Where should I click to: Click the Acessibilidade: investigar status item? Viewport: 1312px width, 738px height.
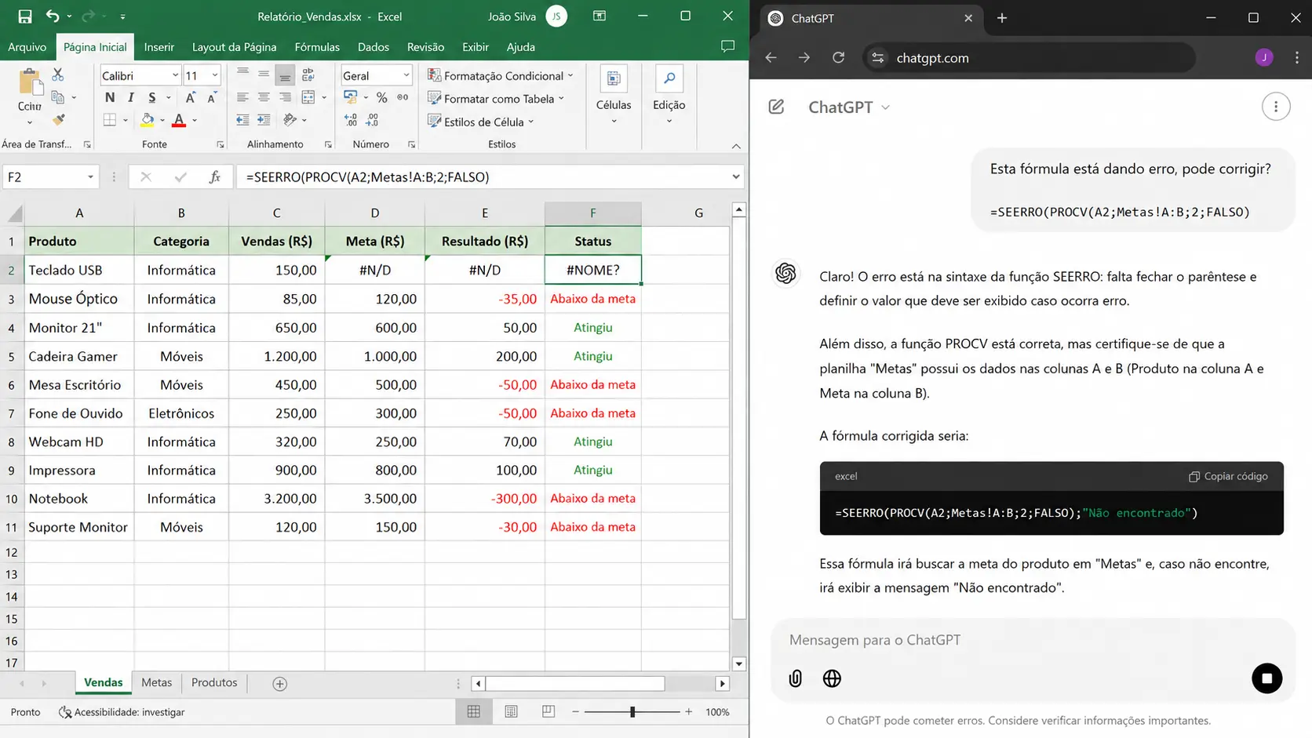pos(122,712)
